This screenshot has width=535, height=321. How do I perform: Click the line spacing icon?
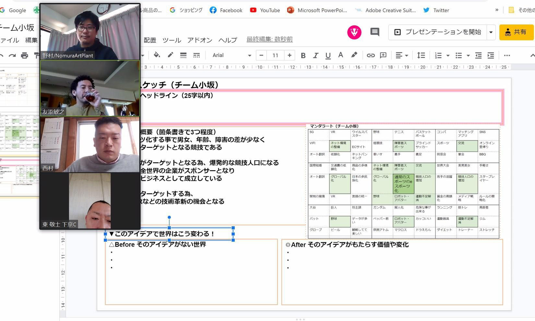421,55
